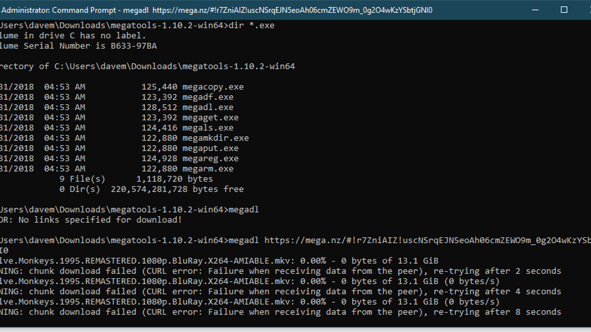Click the "No links specified for download!" message

[x=100, y=220]
